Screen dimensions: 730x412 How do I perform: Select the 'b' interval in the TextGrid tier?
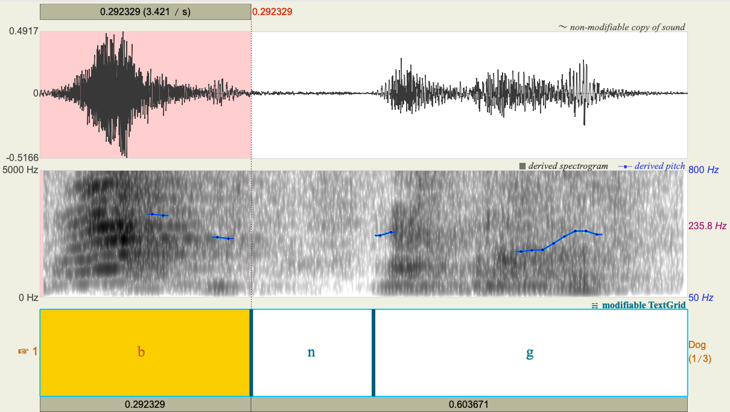coord(141,352)
